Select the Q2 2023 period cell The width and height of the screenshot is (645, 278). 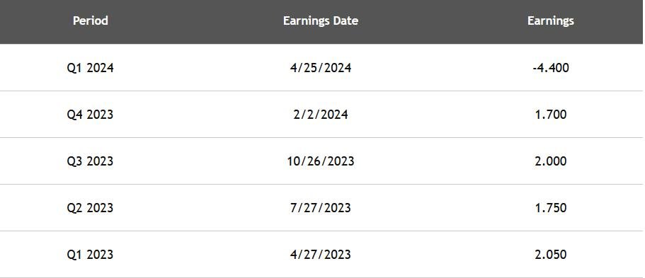[x=90, y=208]
